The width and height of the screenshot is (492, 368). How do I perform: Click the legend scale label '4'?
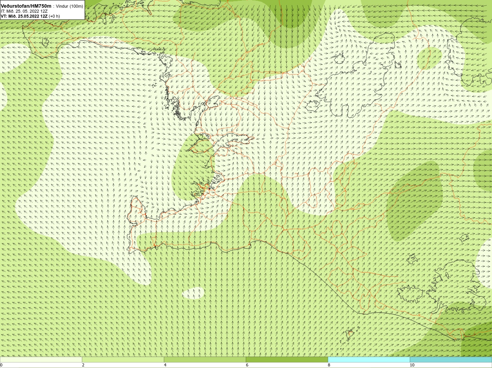point(165,365)
